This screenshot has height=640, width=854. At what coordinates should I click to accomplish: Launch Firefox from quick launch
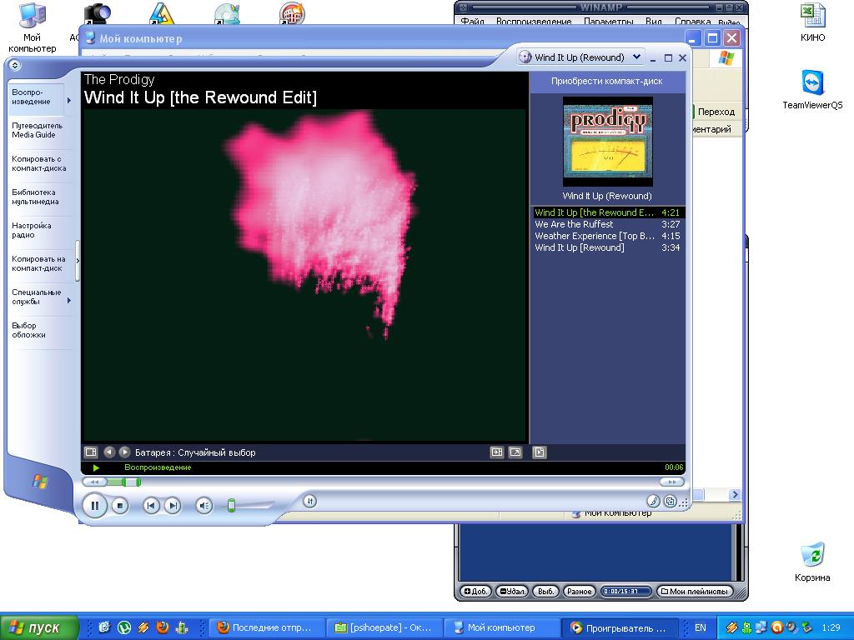[x=163, y=627]
